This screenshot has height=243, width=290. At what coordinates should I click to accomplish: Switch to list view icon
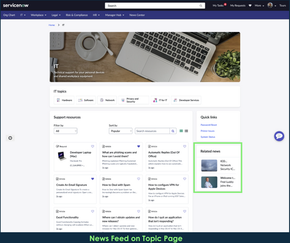click(186, 131)
